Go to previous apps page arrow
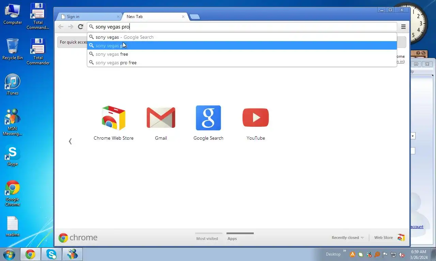 (70, 141)
